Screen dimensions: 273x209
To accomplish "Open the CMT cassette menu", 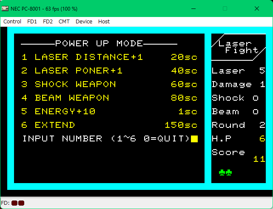I will [x=64, y=21].
